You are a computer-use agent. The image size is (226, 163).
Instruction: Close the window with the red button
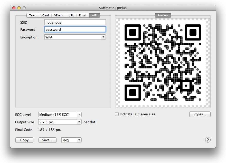[x=14, y=8]
